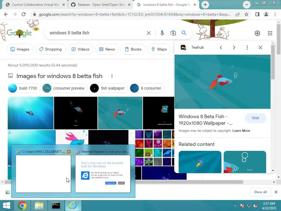The width and height of the screenshot is (281, 211).
Task: Open the Google apps grid
Action: point(270,33)
